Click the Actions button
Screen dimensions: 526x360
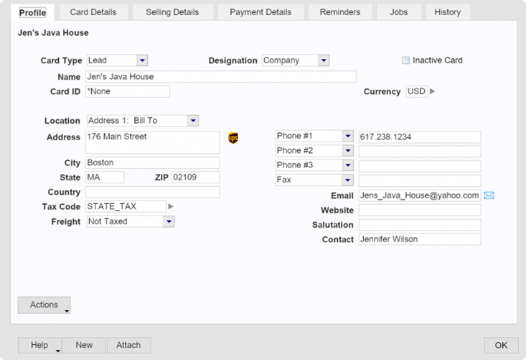[x=44, y=305]
